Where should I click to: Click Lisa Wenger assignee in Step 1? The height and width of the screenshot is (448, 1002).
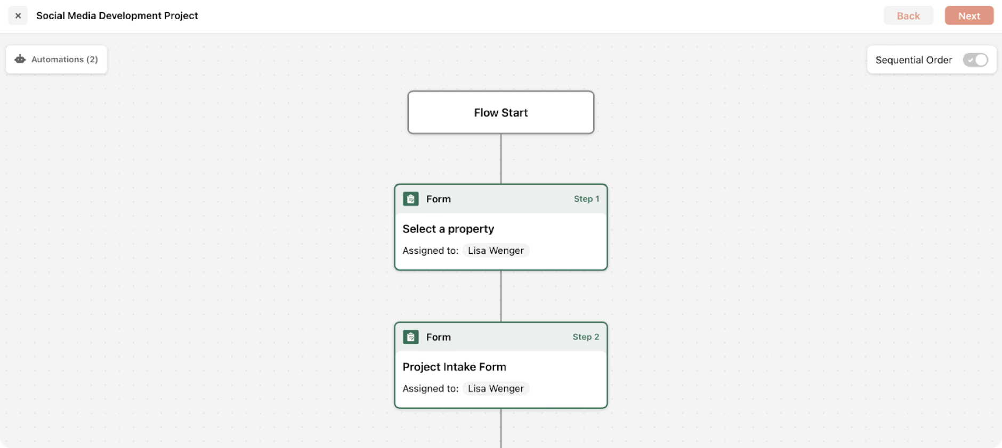[x=496, y=251]
